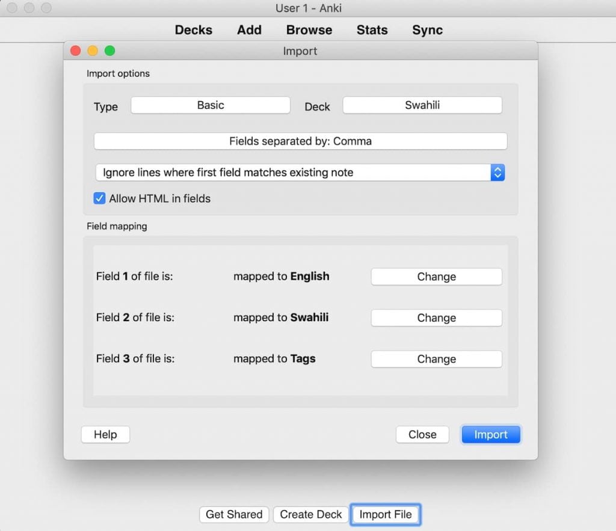Click the Create Deck button
The height and width of the screenshot is (531, 616).
310,514
